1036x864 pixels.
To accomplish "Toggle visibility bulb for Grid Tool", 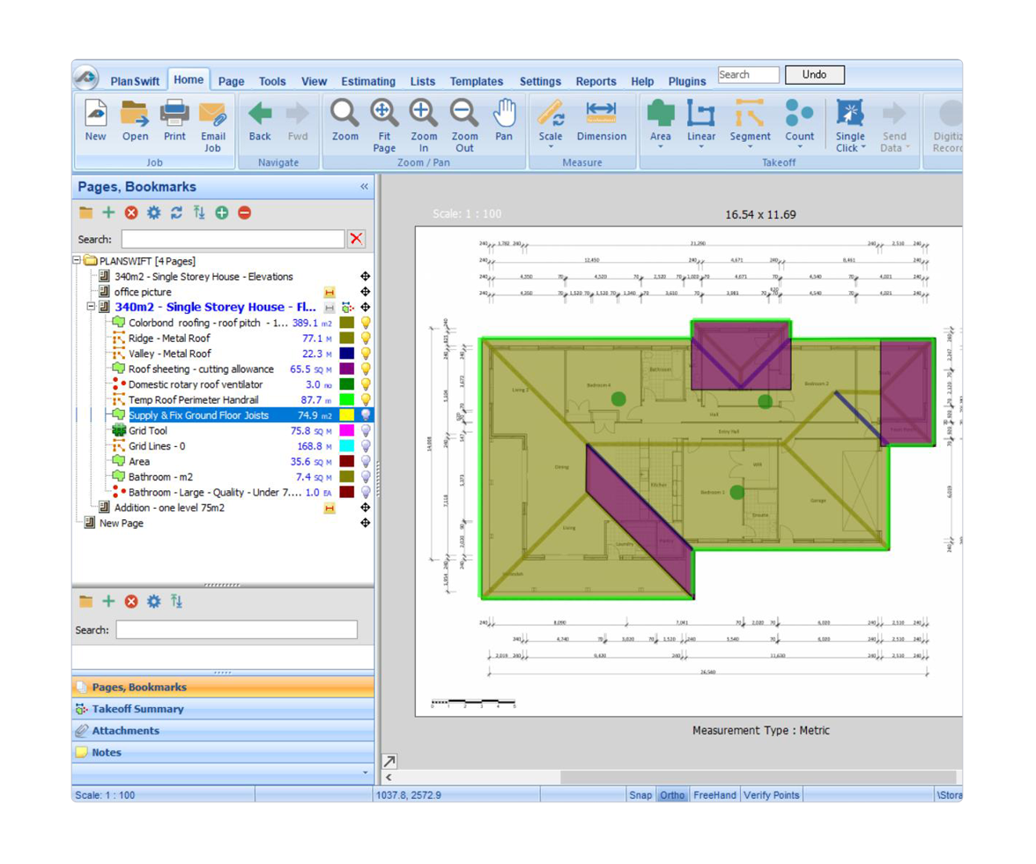I will [366, 431].
